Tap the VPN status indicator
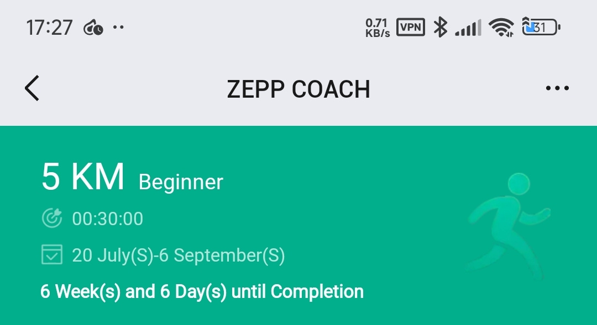Image resolution: width=597 pixels, height=325 pixels. 410,27
